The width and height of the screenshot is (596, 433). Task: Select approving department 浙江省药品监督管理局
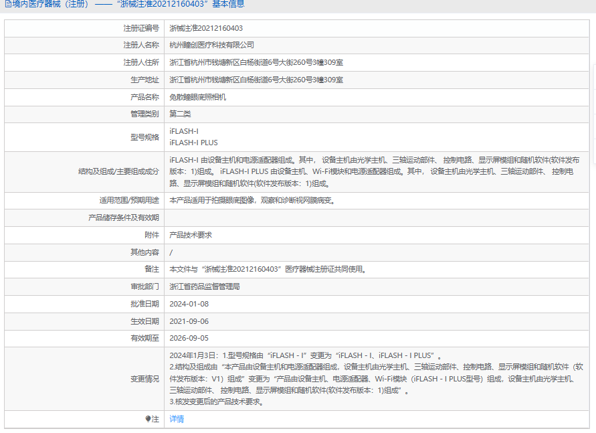point(205,286)
